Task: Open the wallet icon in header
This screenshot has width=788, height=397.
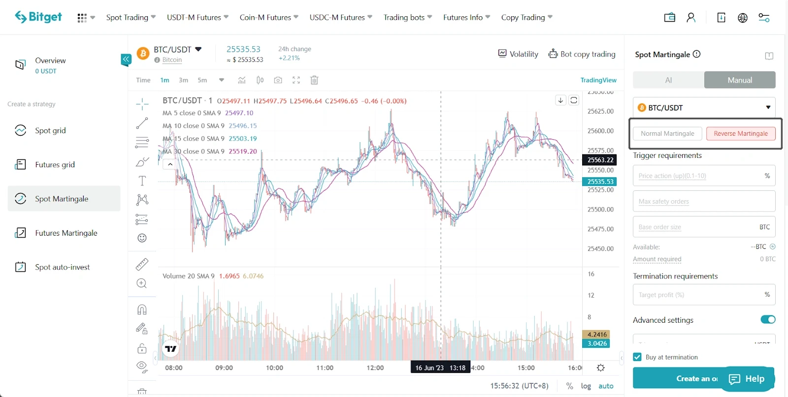Action: (669, 18)
